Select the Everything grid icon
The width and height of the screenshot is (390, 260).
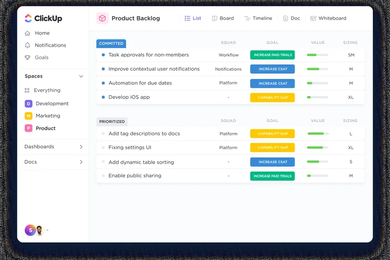[x=27, y=91]
